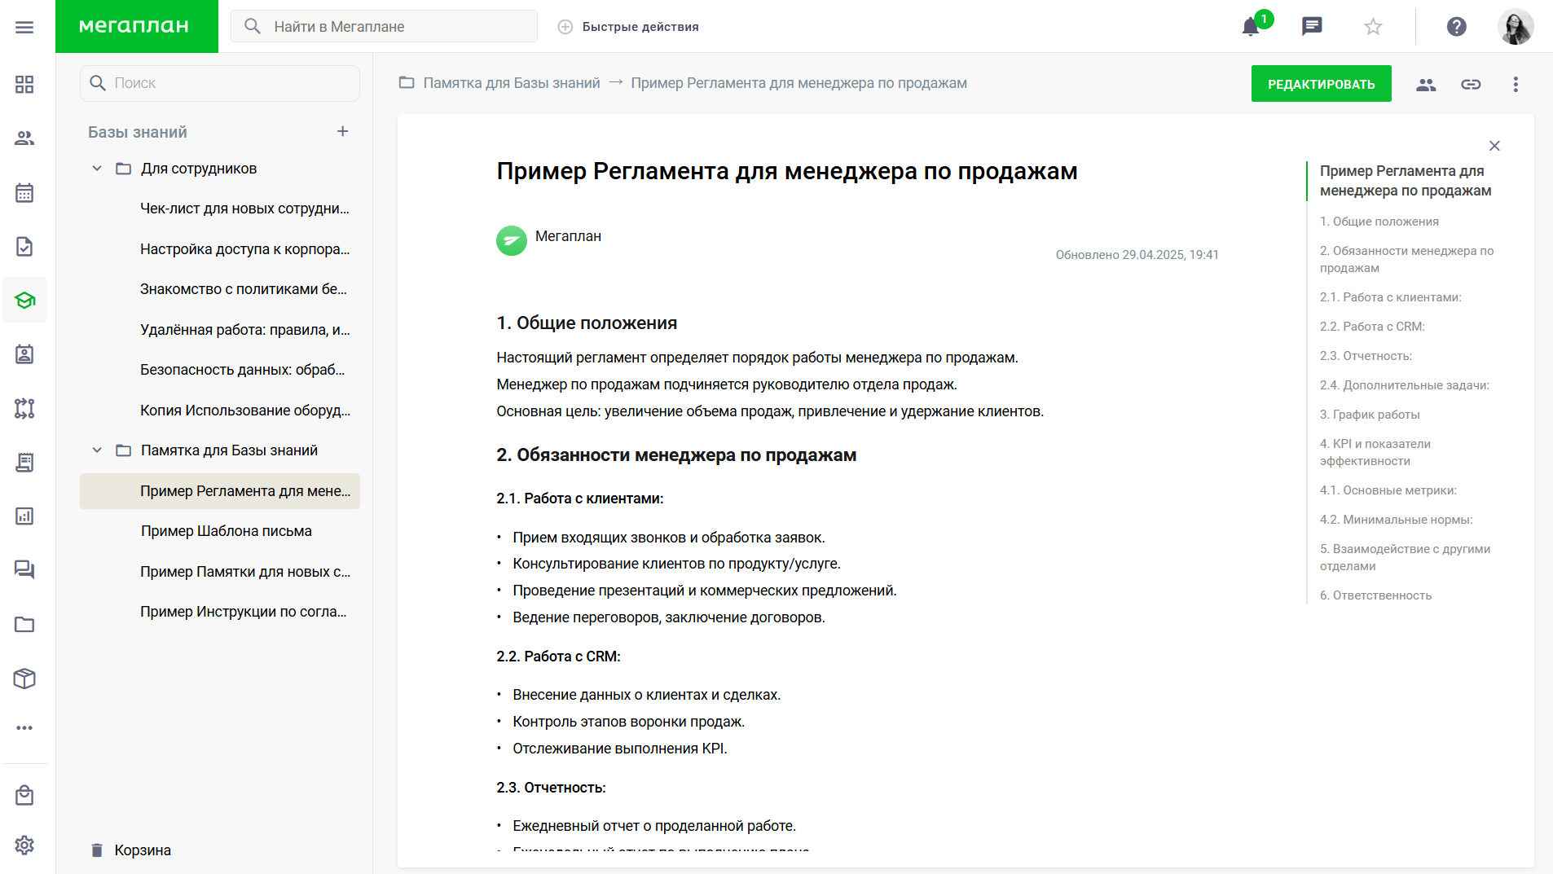This screenshot has width=1553, height=874.
Task: Open the three-dot article actions menu
Action: point(1516,84)
